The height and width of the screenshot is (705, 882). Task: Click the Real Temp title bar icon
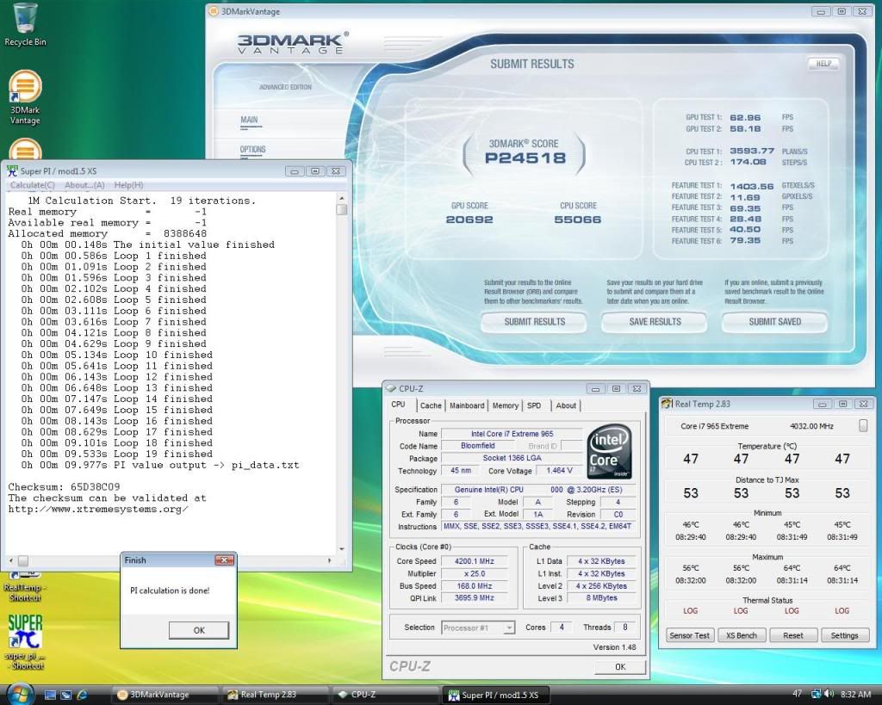[668, 404]
